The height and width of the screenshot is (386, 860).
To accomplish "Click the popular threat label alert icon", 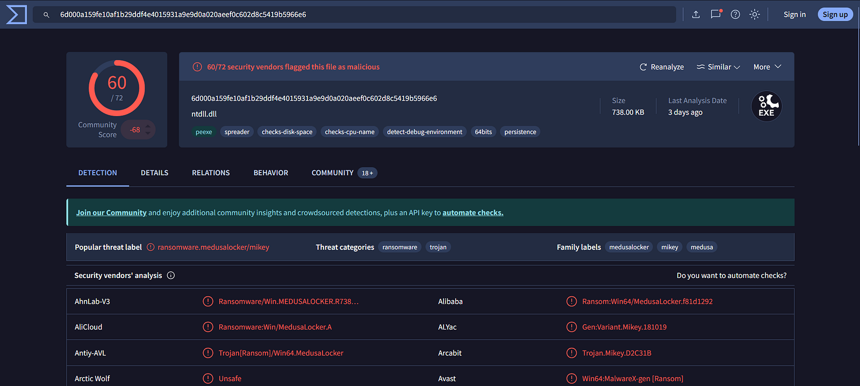I will click(150, 247).
